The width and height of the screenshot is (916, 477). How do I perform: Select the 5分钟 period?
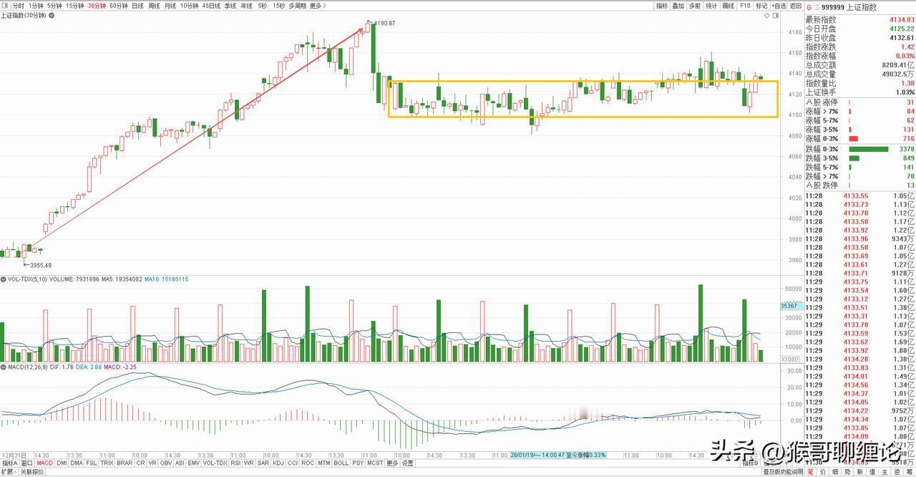pyautogui.click(x=55, y=6)
